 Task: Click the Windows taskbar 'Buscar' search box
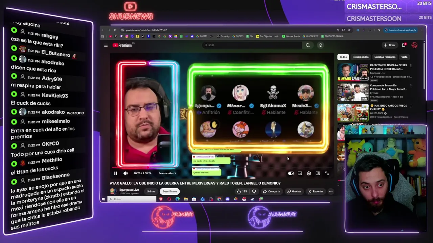(132, 199)
